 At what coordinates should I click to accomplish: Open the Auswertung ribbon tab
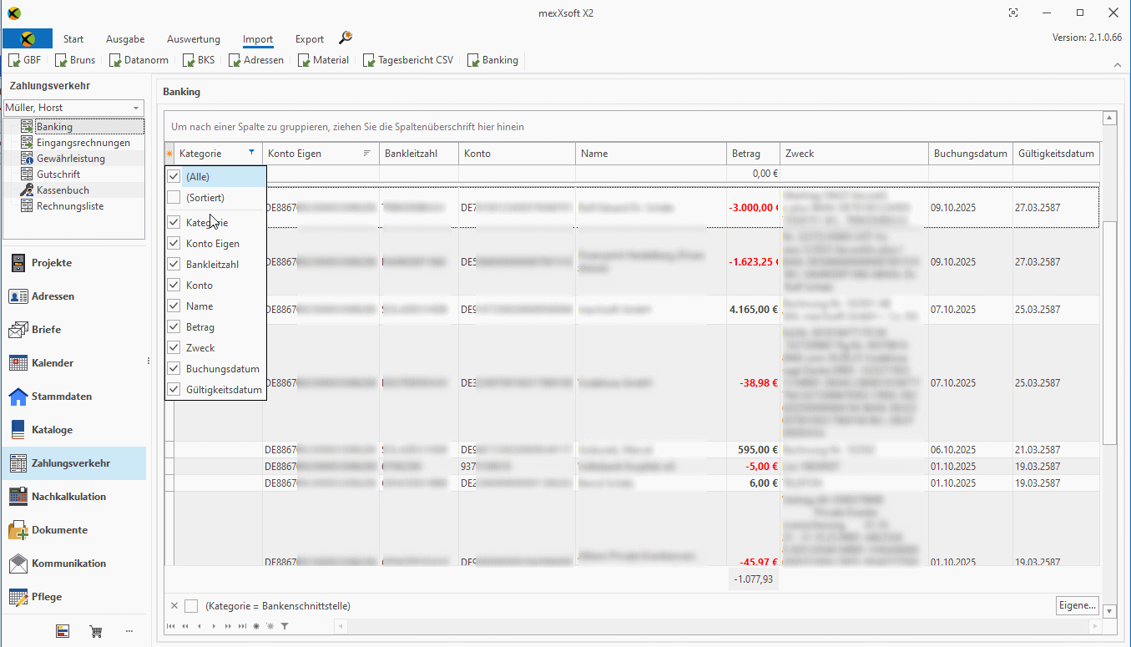[x=194, y=39]
